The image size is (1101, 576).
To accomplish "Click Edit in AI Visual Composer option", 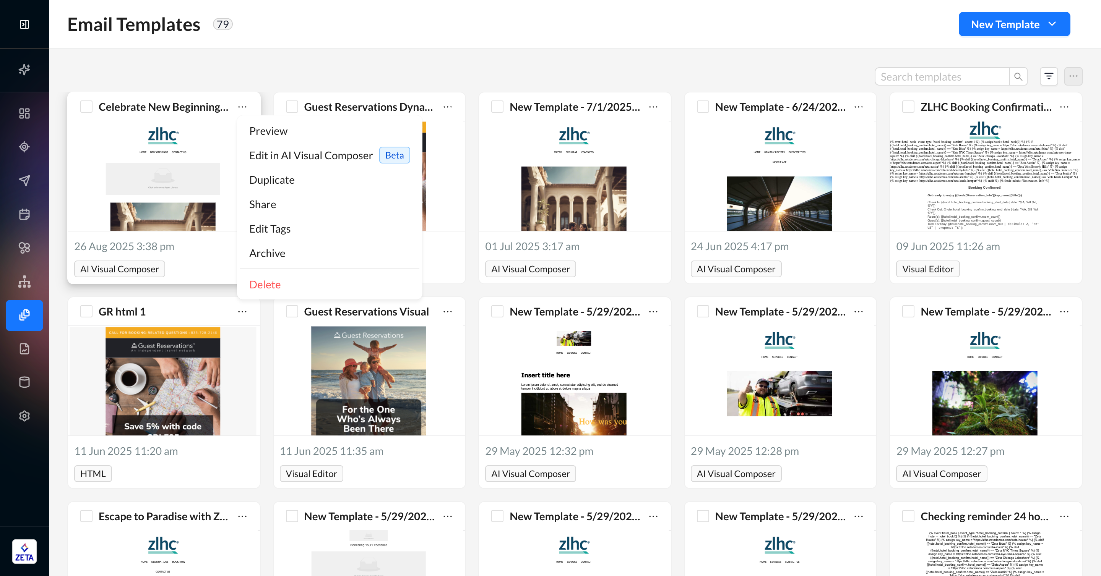I will pyautogui.click(x=311, y=155).
